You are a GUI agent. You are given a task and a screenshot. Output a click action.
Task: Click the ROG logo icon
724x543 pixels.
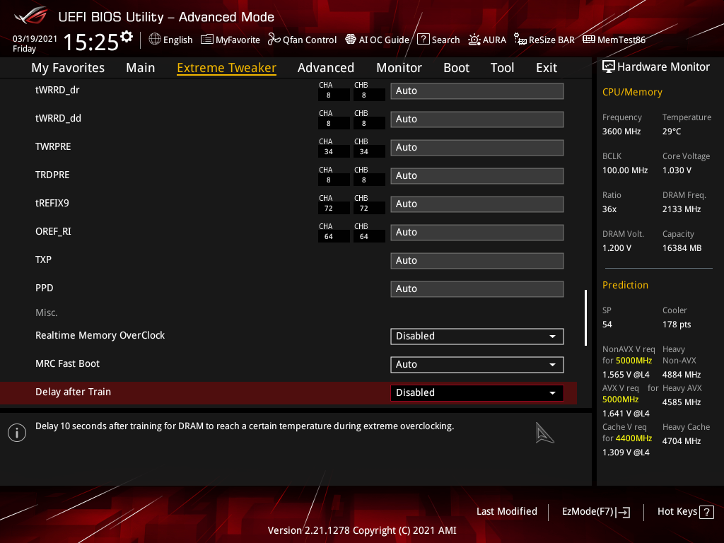30,16
